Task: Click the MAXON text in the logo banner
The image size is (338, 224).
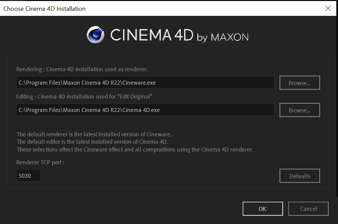Action: 230,37
